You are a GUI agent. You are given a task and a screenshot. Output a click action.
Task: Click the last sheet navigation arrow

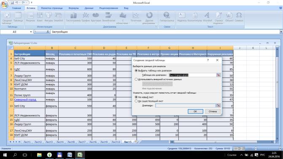click(x=19, y=142)
